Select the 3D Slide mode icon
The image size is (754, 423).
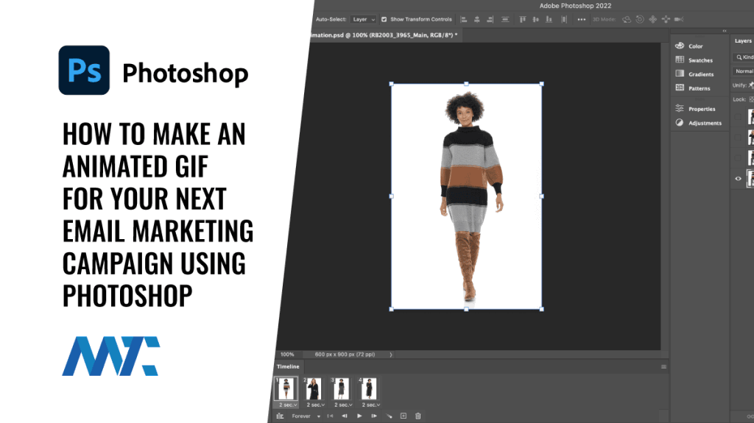tap(666, 20)
